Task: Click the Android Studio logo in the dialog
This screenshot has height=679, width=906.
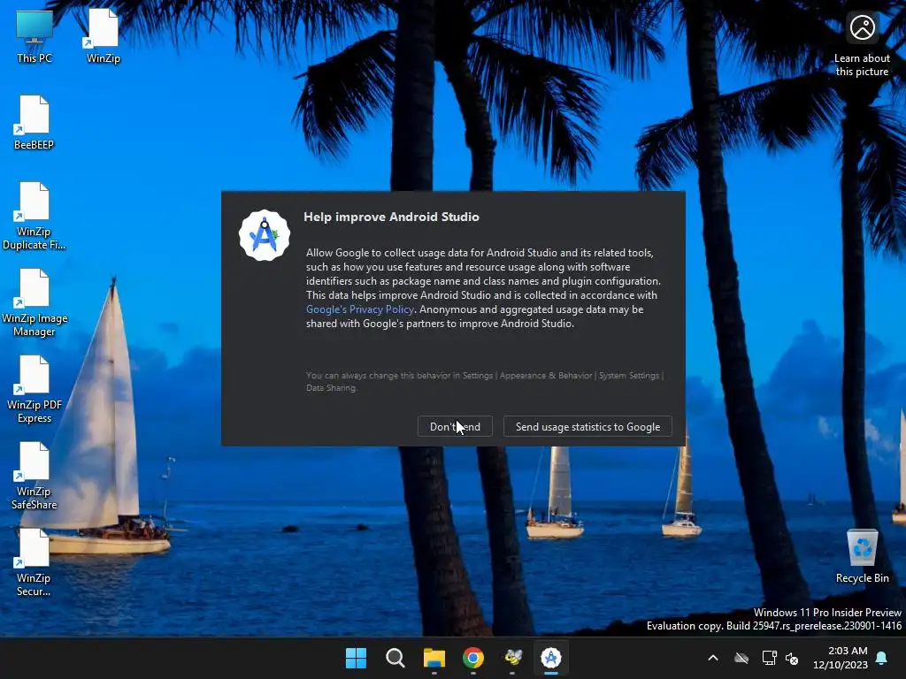Action: (x=264, y=235)
